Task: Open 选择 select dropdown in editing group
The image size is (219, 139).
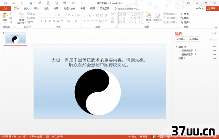Action: point(186,22)
